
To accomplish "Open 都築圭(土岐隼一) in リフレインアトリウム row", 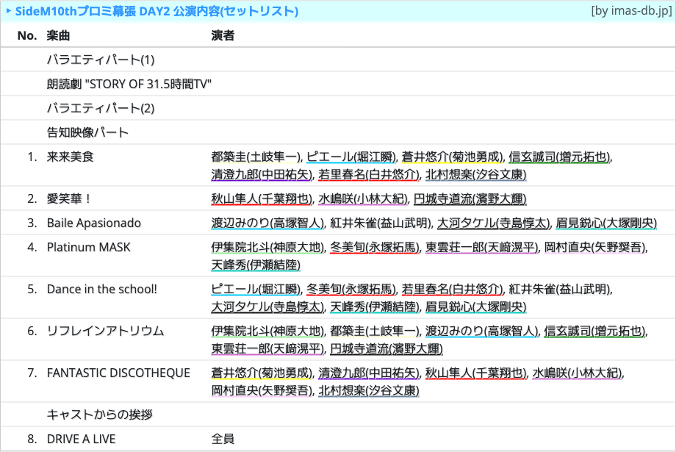I will click(375, 331).
